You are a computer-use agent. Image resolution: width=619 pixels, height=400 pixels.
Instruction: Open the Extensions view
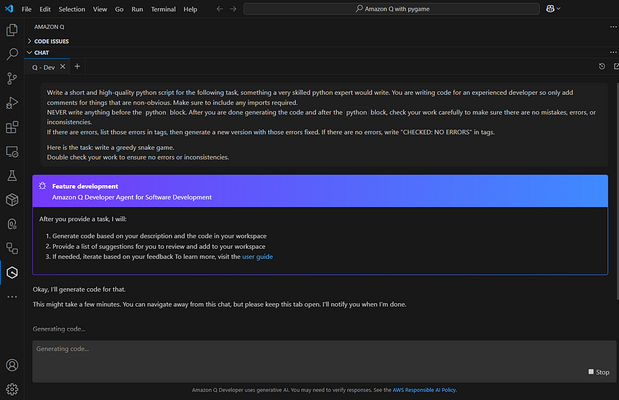tap(12, 127)
